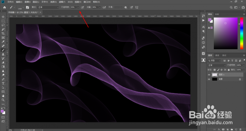Select the Hand tool

click(3, 96)
